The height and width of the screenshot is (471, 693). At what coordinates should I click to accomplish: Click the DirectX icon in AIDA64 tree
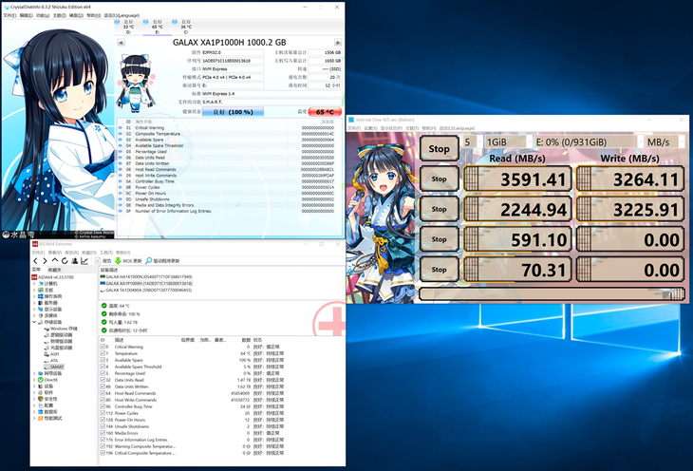(41, 380)
